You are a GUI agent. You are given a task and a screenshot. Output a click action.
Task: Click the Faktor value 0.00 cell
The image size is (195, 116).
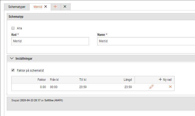(x=43, y=87)
